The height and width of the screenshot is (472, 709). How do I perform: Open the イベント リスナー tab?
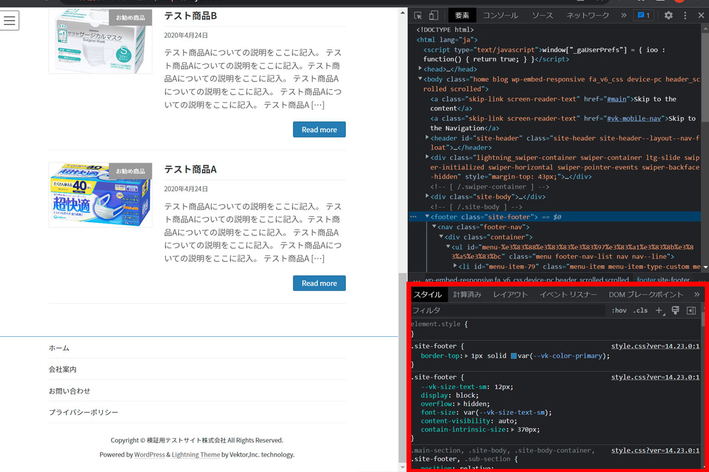568,294
